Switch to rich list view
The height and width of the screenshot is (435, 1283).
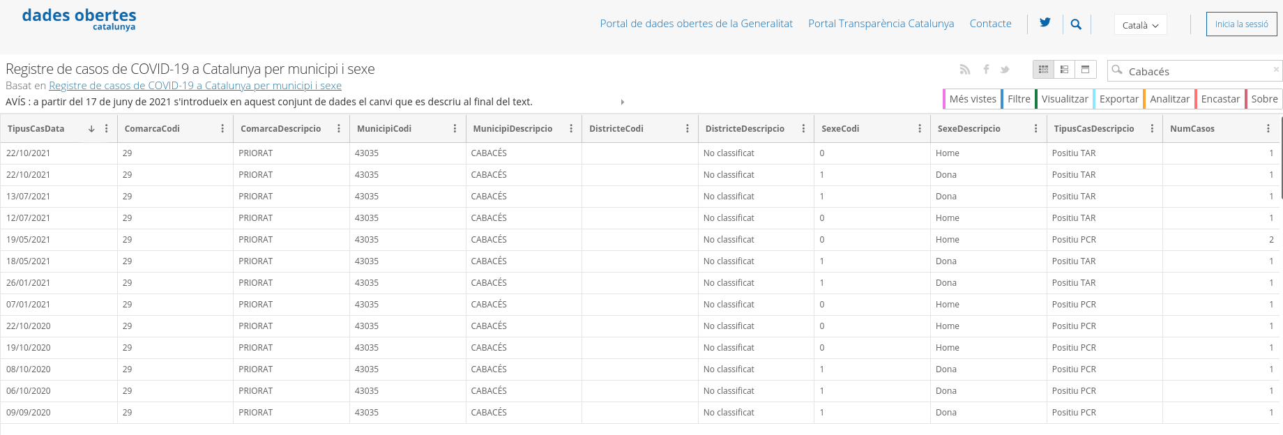[x=1064, y=70]
